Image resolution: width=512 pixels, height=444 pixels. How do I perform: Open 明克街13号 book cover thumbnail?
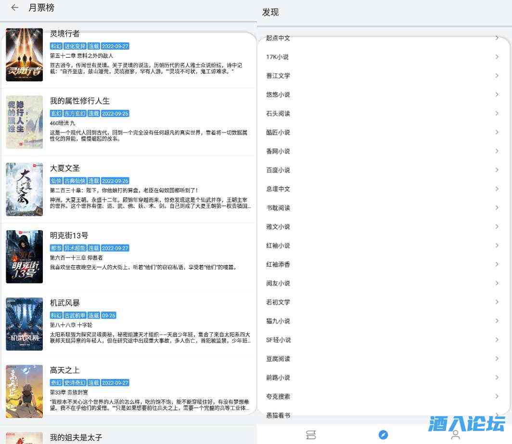[x=25, y=257]
